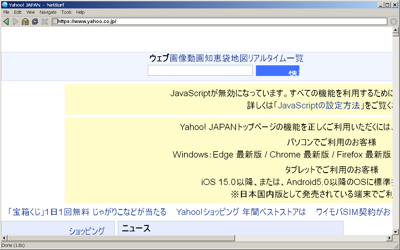Click the Forward navigation arrow icon
Screen dimensions: 400x250
point(16,22)
